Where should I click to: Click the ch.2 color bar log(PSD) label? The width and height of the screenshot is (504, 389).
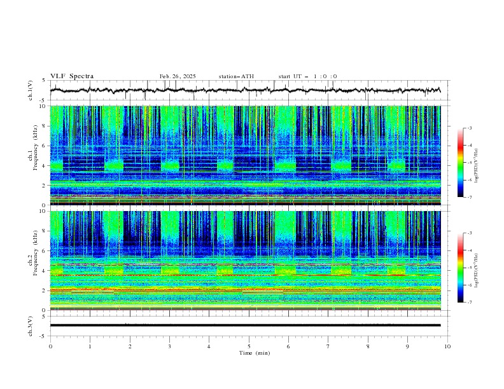point(476,270)
